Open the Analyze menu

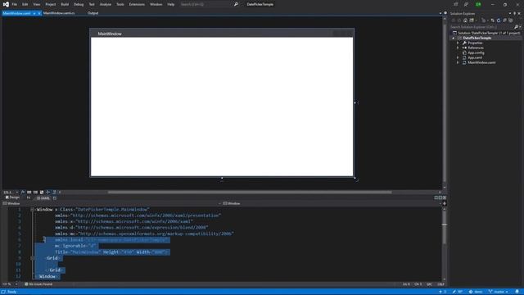pos(106,4)
